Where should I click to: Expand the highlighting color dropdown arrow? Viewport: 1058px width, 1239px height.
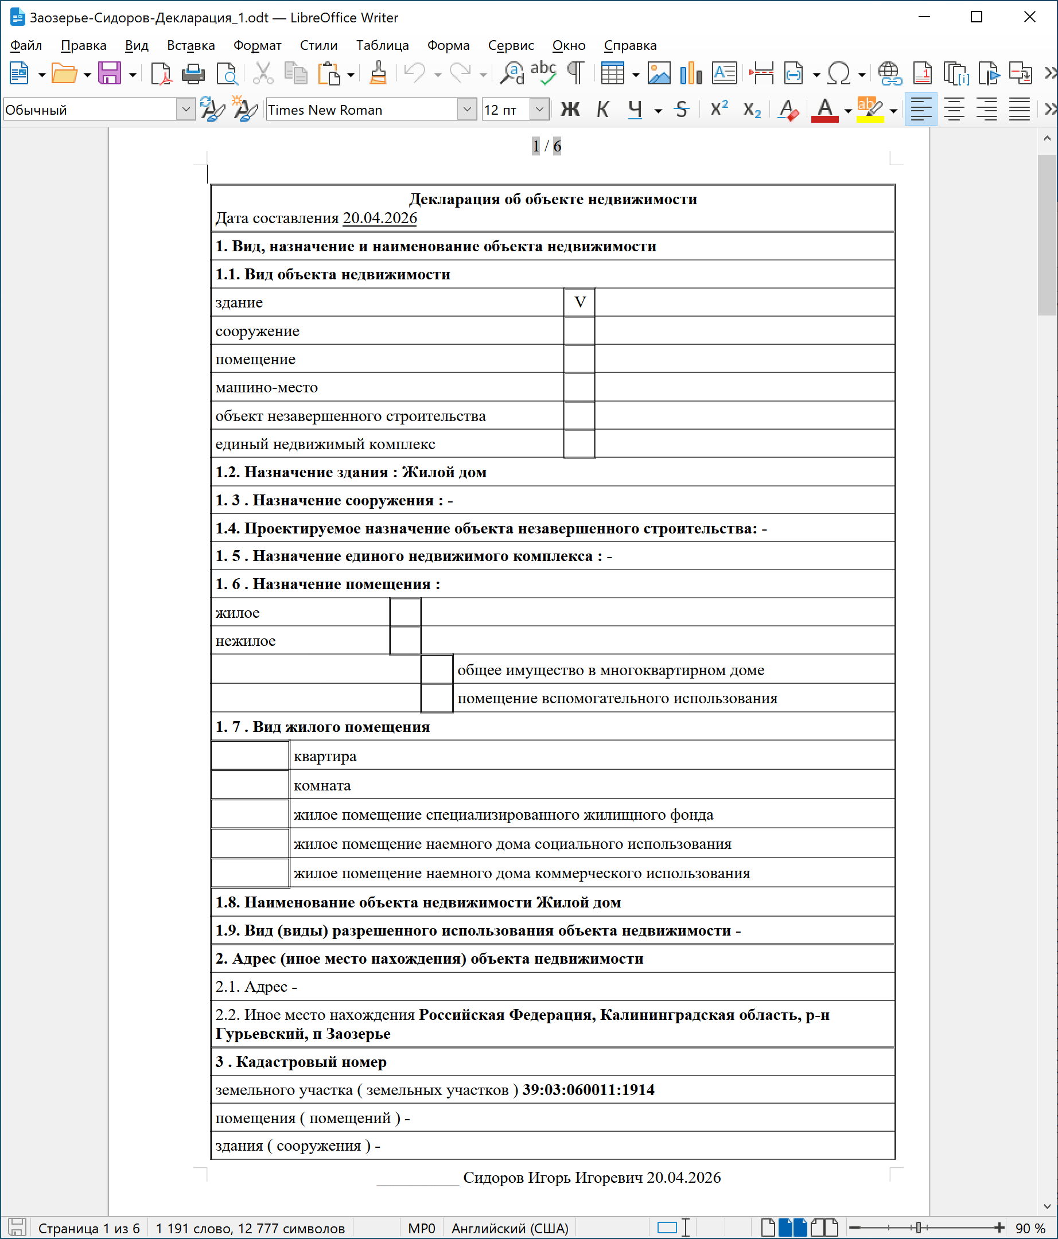click(x=893, y=111)
